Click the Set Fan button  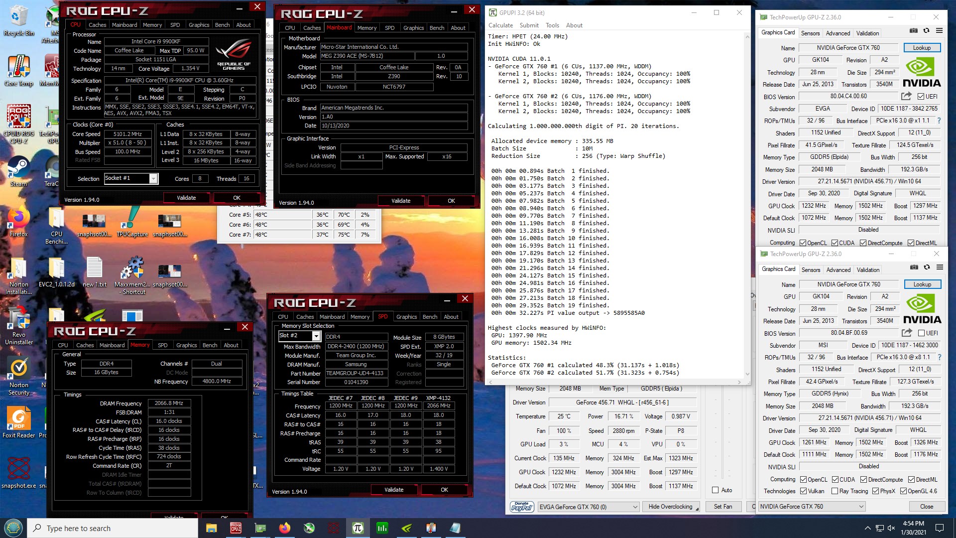723,507
